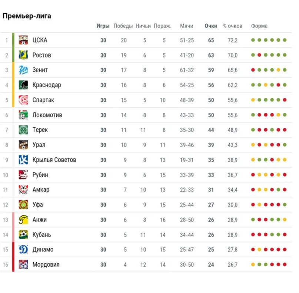299x293 pixels.
Task: Open the Локомотив team name link
Action: click(47, 115)
